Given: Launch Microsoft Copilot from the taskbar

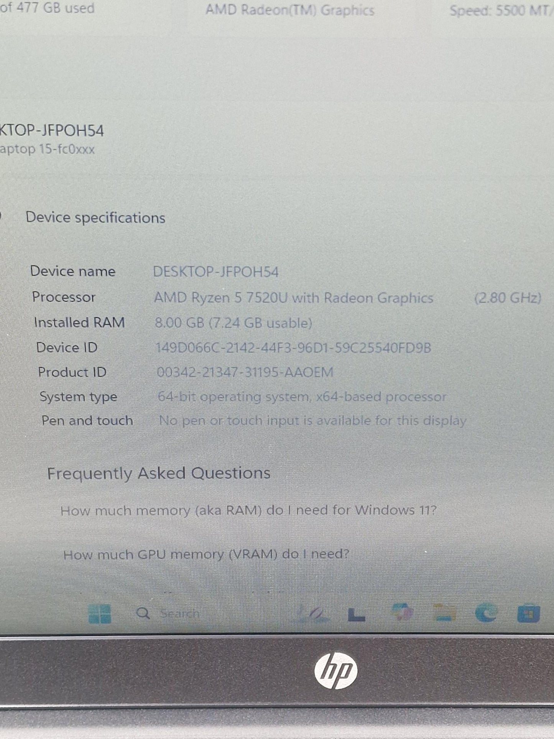Looking at the screenshot, I should 402,612.
